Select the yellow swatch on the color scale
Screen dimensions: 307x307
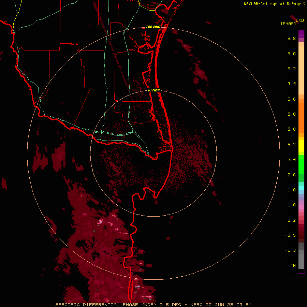(x=301, y=146)
